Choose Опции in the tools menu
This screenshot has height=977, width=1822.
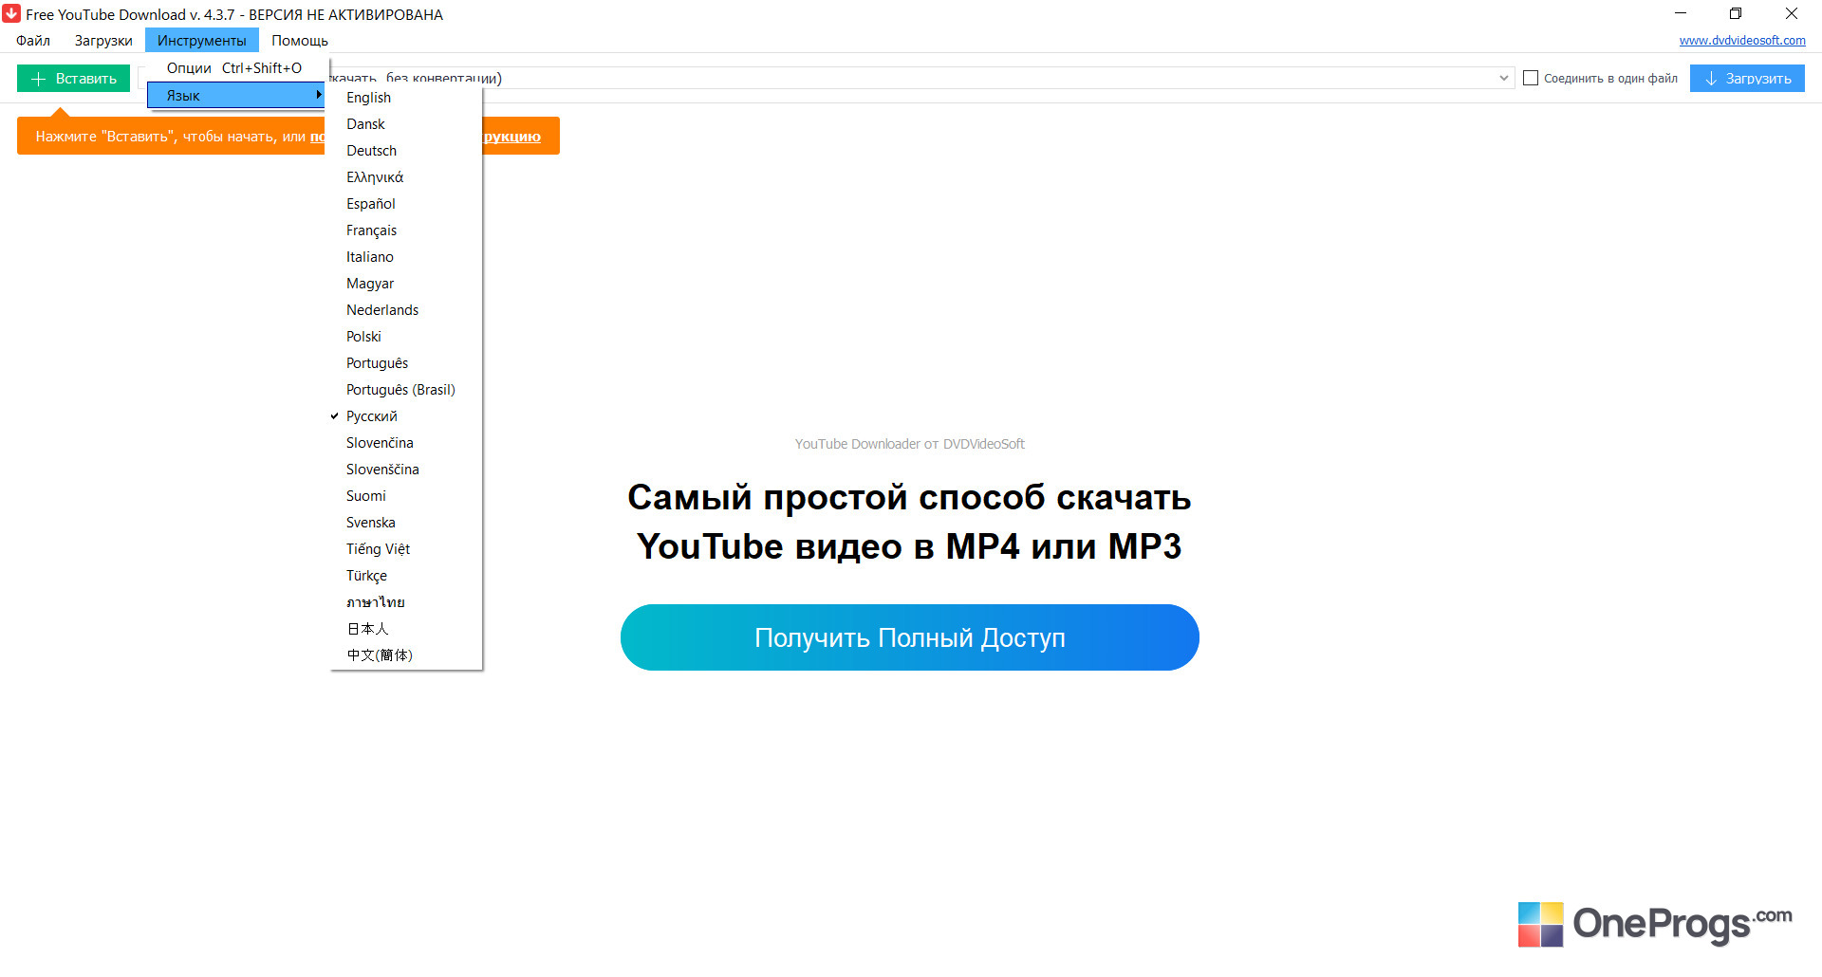235,68
